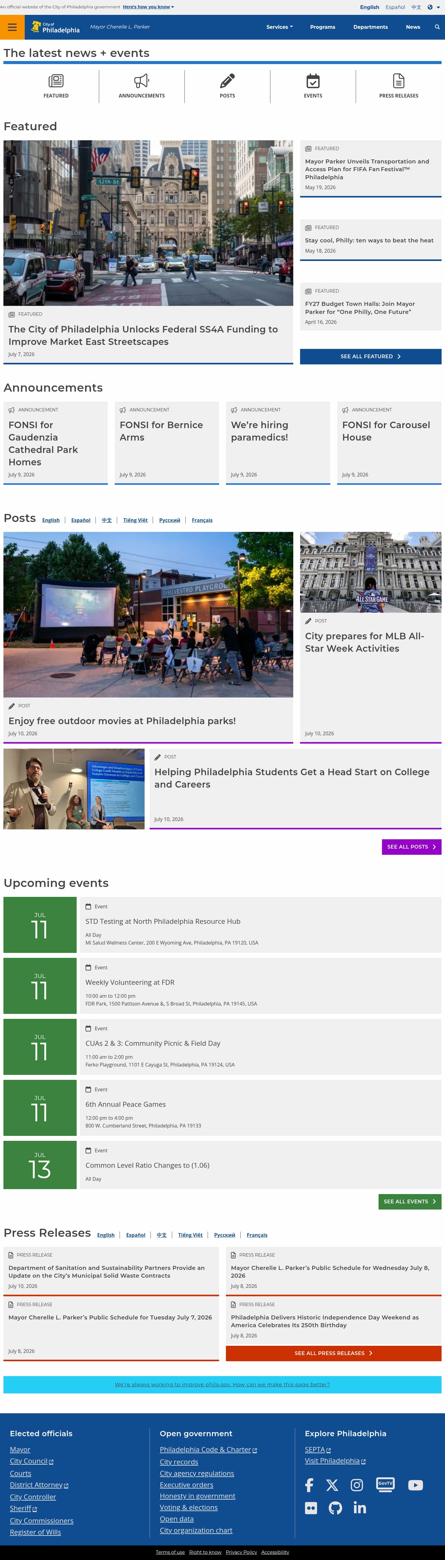Expand "Here's how you know" disclosure
The height and width of the screenshot is (1560, 445).
coord(148,7)
